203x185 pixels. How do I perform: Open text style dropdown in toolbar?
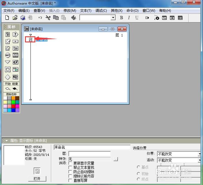click(113, 18)
